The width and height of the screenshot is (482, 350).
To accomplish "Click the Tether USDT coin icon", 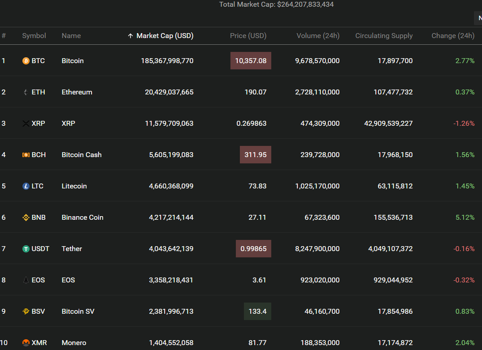I will (x=26, y=249).
